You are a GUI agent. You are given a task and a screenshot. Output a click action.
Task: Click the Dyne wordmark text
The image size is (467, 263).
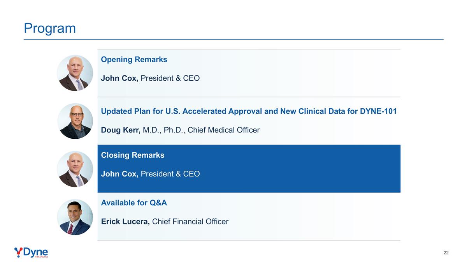tap(36, 252)
